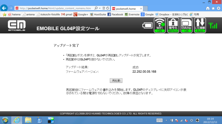Close the pocketwifi.home tab
The width and height of the screenshot is (222, 124).
(141, 9)
